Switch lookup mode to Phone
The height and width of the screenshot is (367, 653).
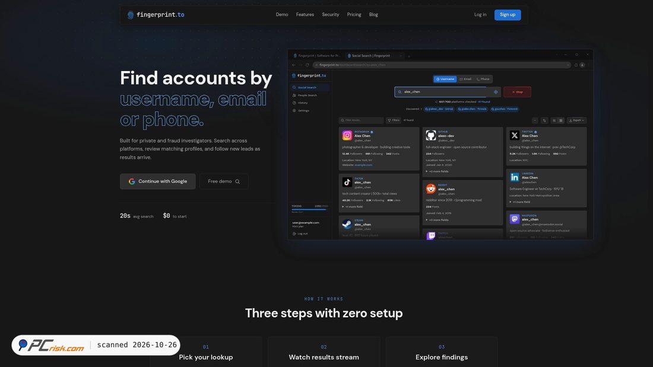click(483, 79)
